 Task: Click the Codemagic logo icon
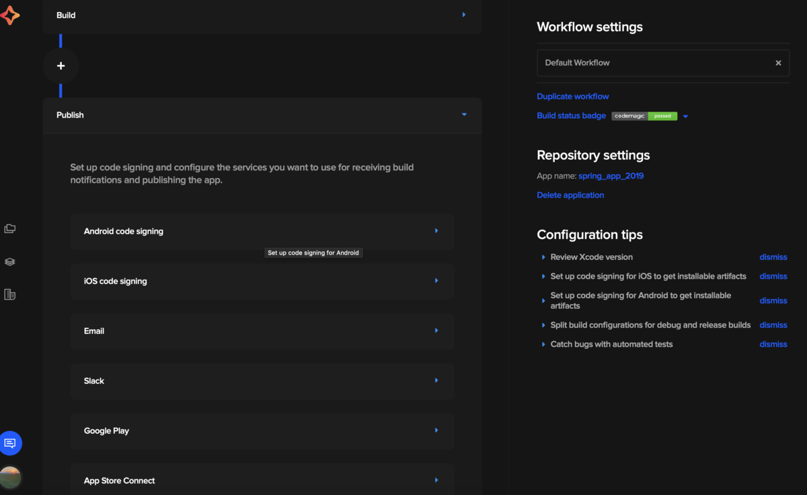coord(10,15)
